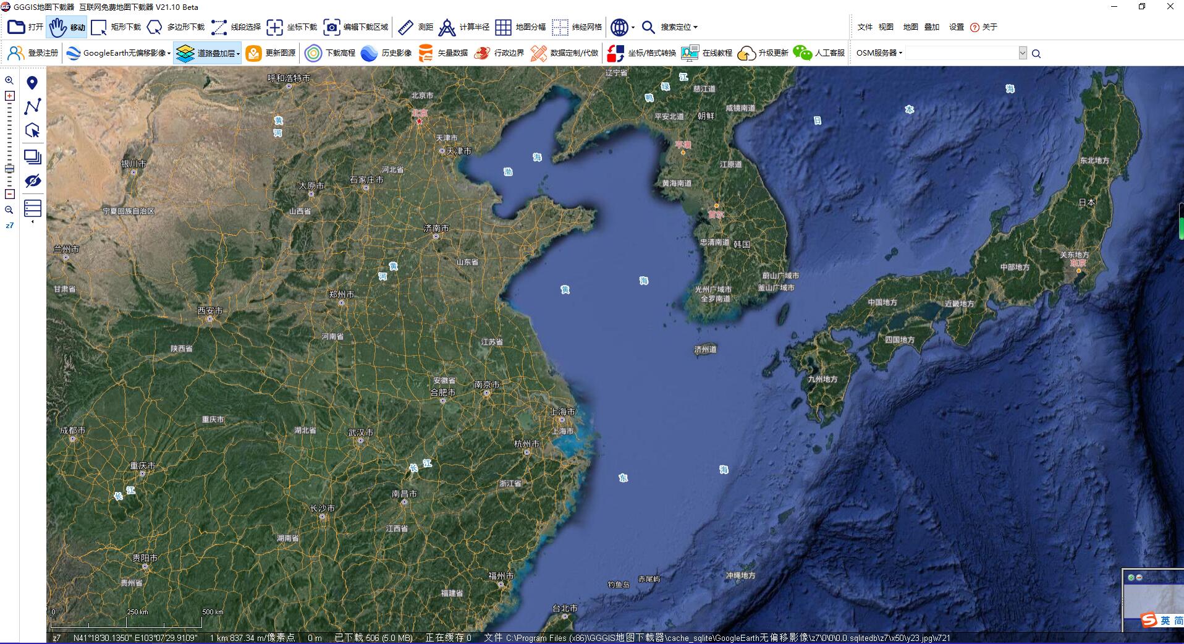Select the placemark marker tool in sidebar

33,81
